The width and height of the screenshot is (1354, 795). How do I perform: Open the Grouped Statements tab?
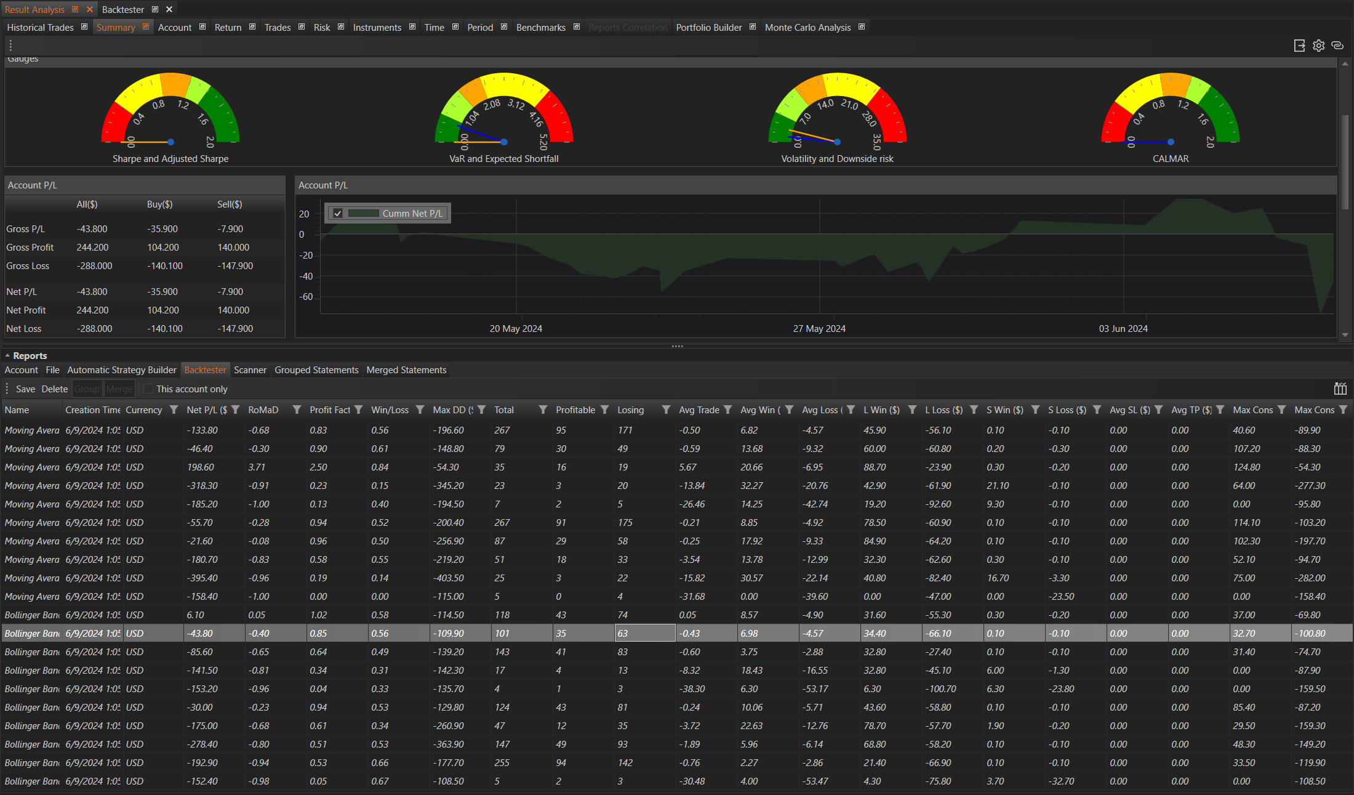pyautogui.click(x=316, y=370)
